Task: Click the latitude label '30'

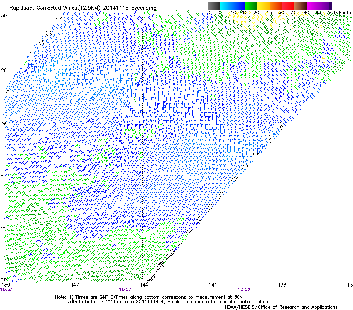Action: coord(4,16)
